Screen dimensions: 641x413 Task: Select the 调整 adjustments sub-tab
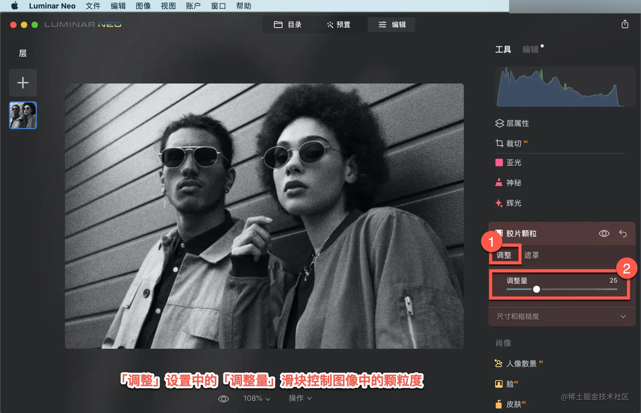tap(504, 255)
